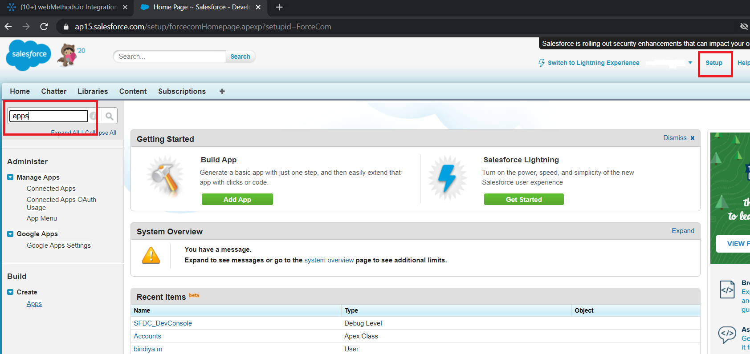Click the security enhancements notification banner

(644, 44)
